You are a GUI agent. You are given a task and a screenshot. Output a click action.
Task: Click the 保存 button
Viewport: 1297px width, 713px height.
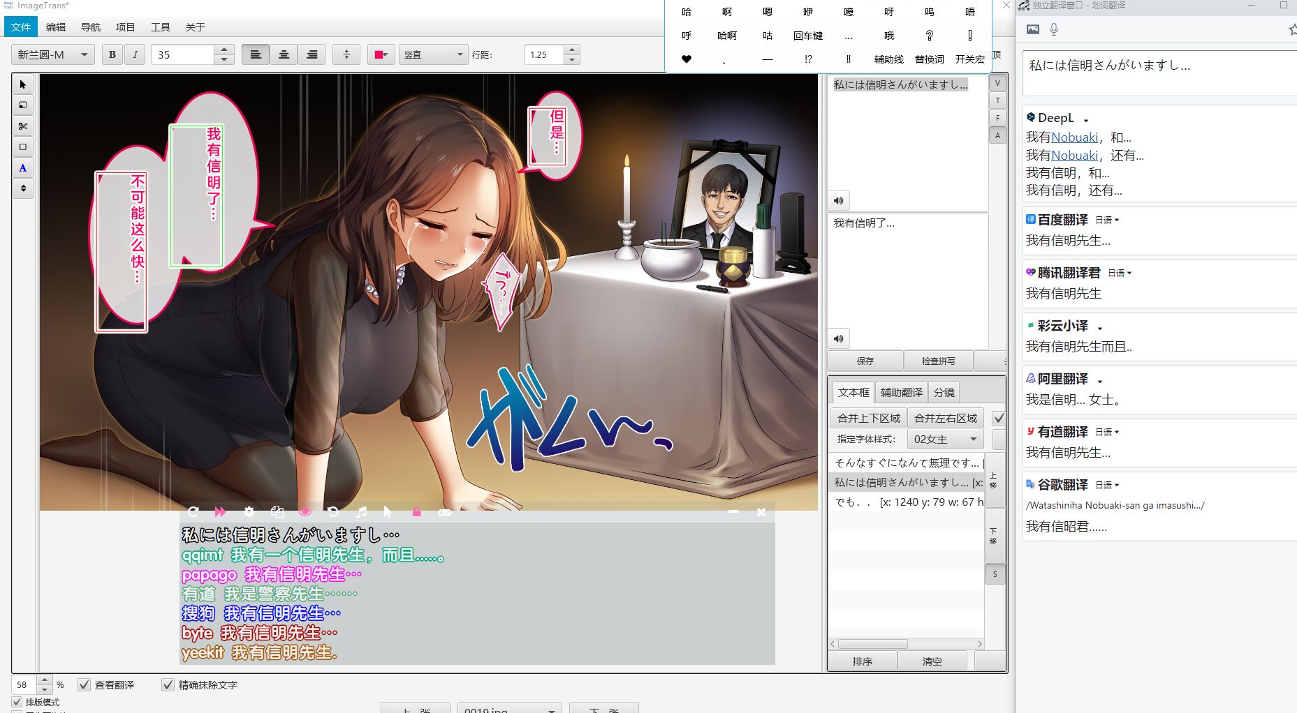click(865, 361)
